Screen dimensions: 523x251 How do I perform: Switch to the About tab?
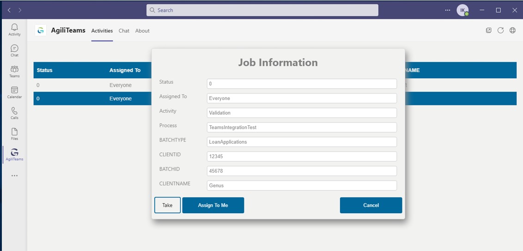pos(142,31)
